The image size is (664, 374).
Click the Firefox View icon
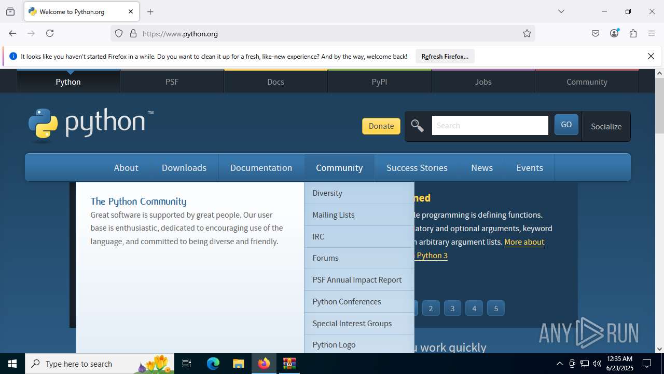tap(10, 11)
